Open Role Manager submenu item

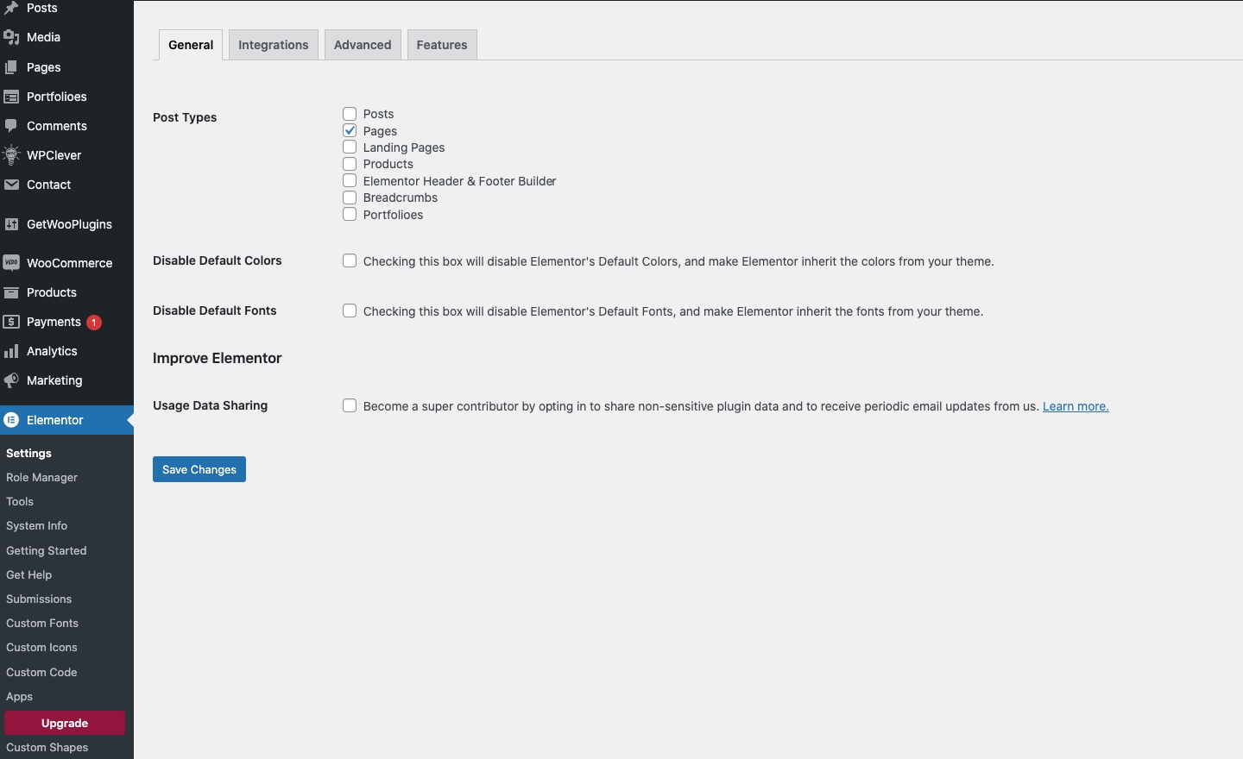[x=41, y=477]
